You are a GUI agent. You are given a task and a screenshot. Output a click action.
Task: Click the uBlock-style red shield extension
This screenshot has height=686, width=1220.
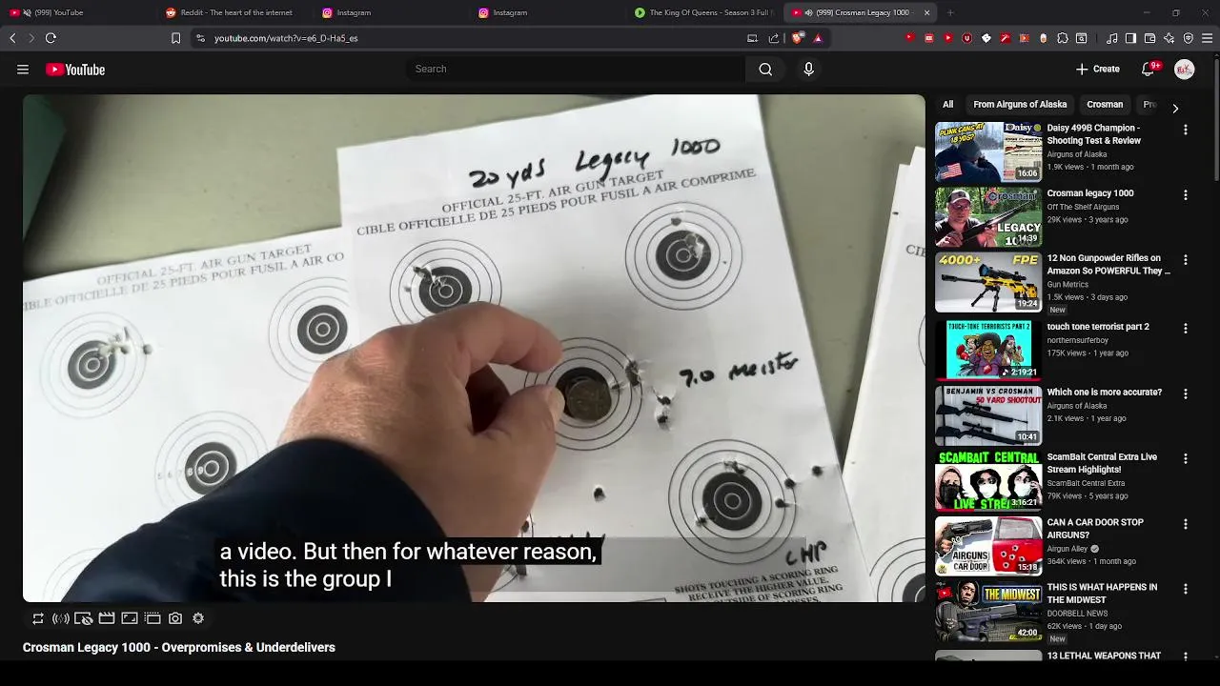(x=967, y=38)
